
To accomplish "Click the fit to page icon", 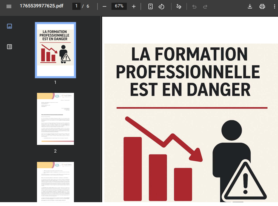I will pyautogui.click(x=150, y=6).
